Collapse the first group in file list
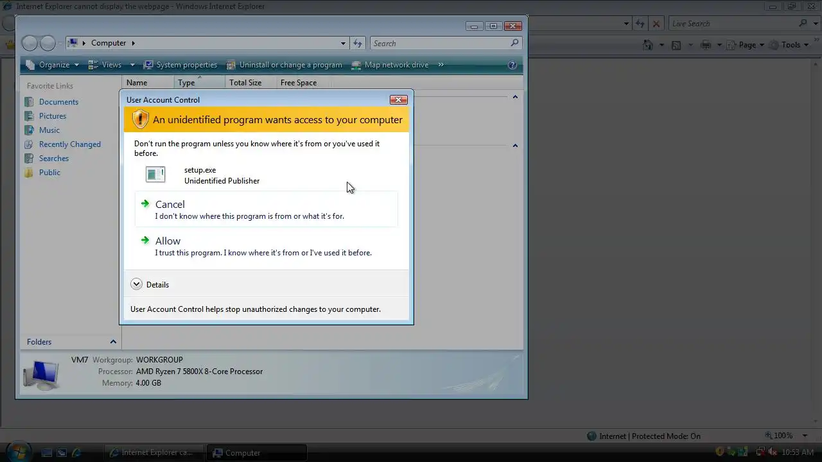Screen dimensions: 822x462 515,97
